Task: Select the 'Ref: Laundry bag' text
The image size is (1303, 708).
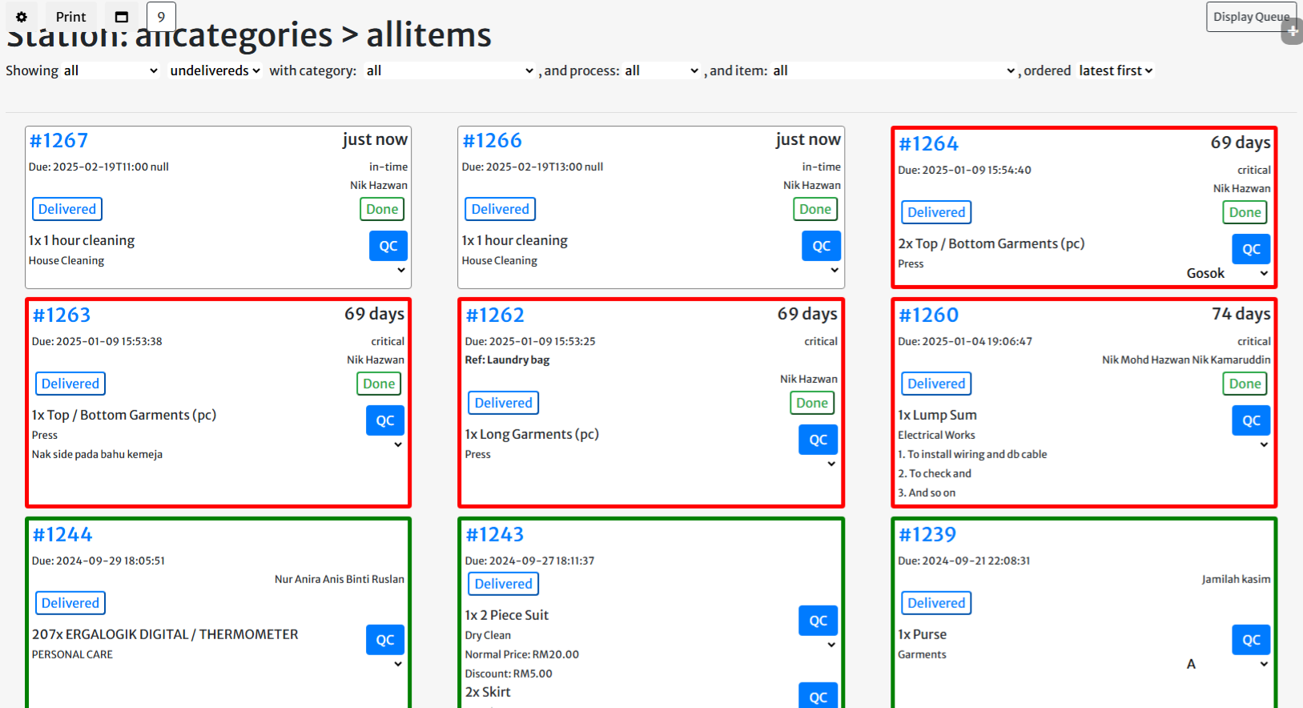Action: point(507,360)
